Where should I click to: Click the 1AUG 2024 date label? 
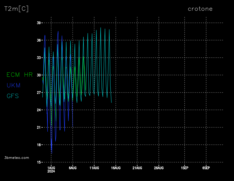pyautogui.click(x=51, y=170)
